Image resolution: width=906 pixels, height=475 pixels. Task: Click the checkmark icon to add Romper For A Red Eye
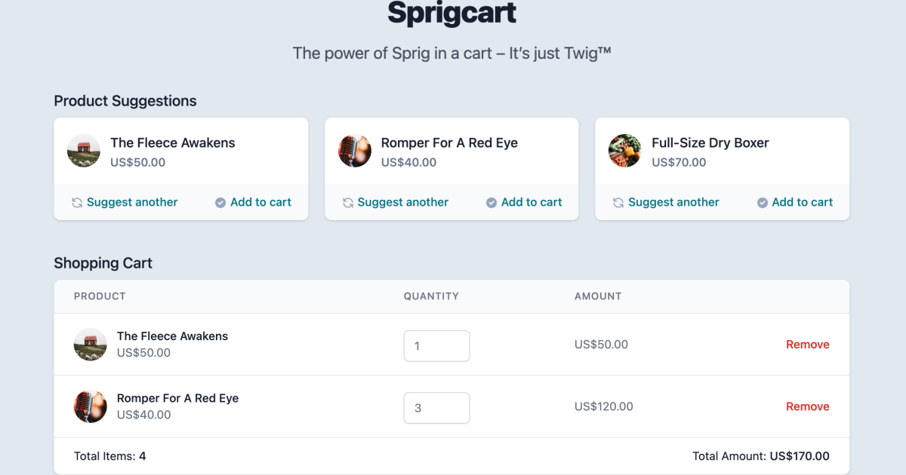click(491, 202)
